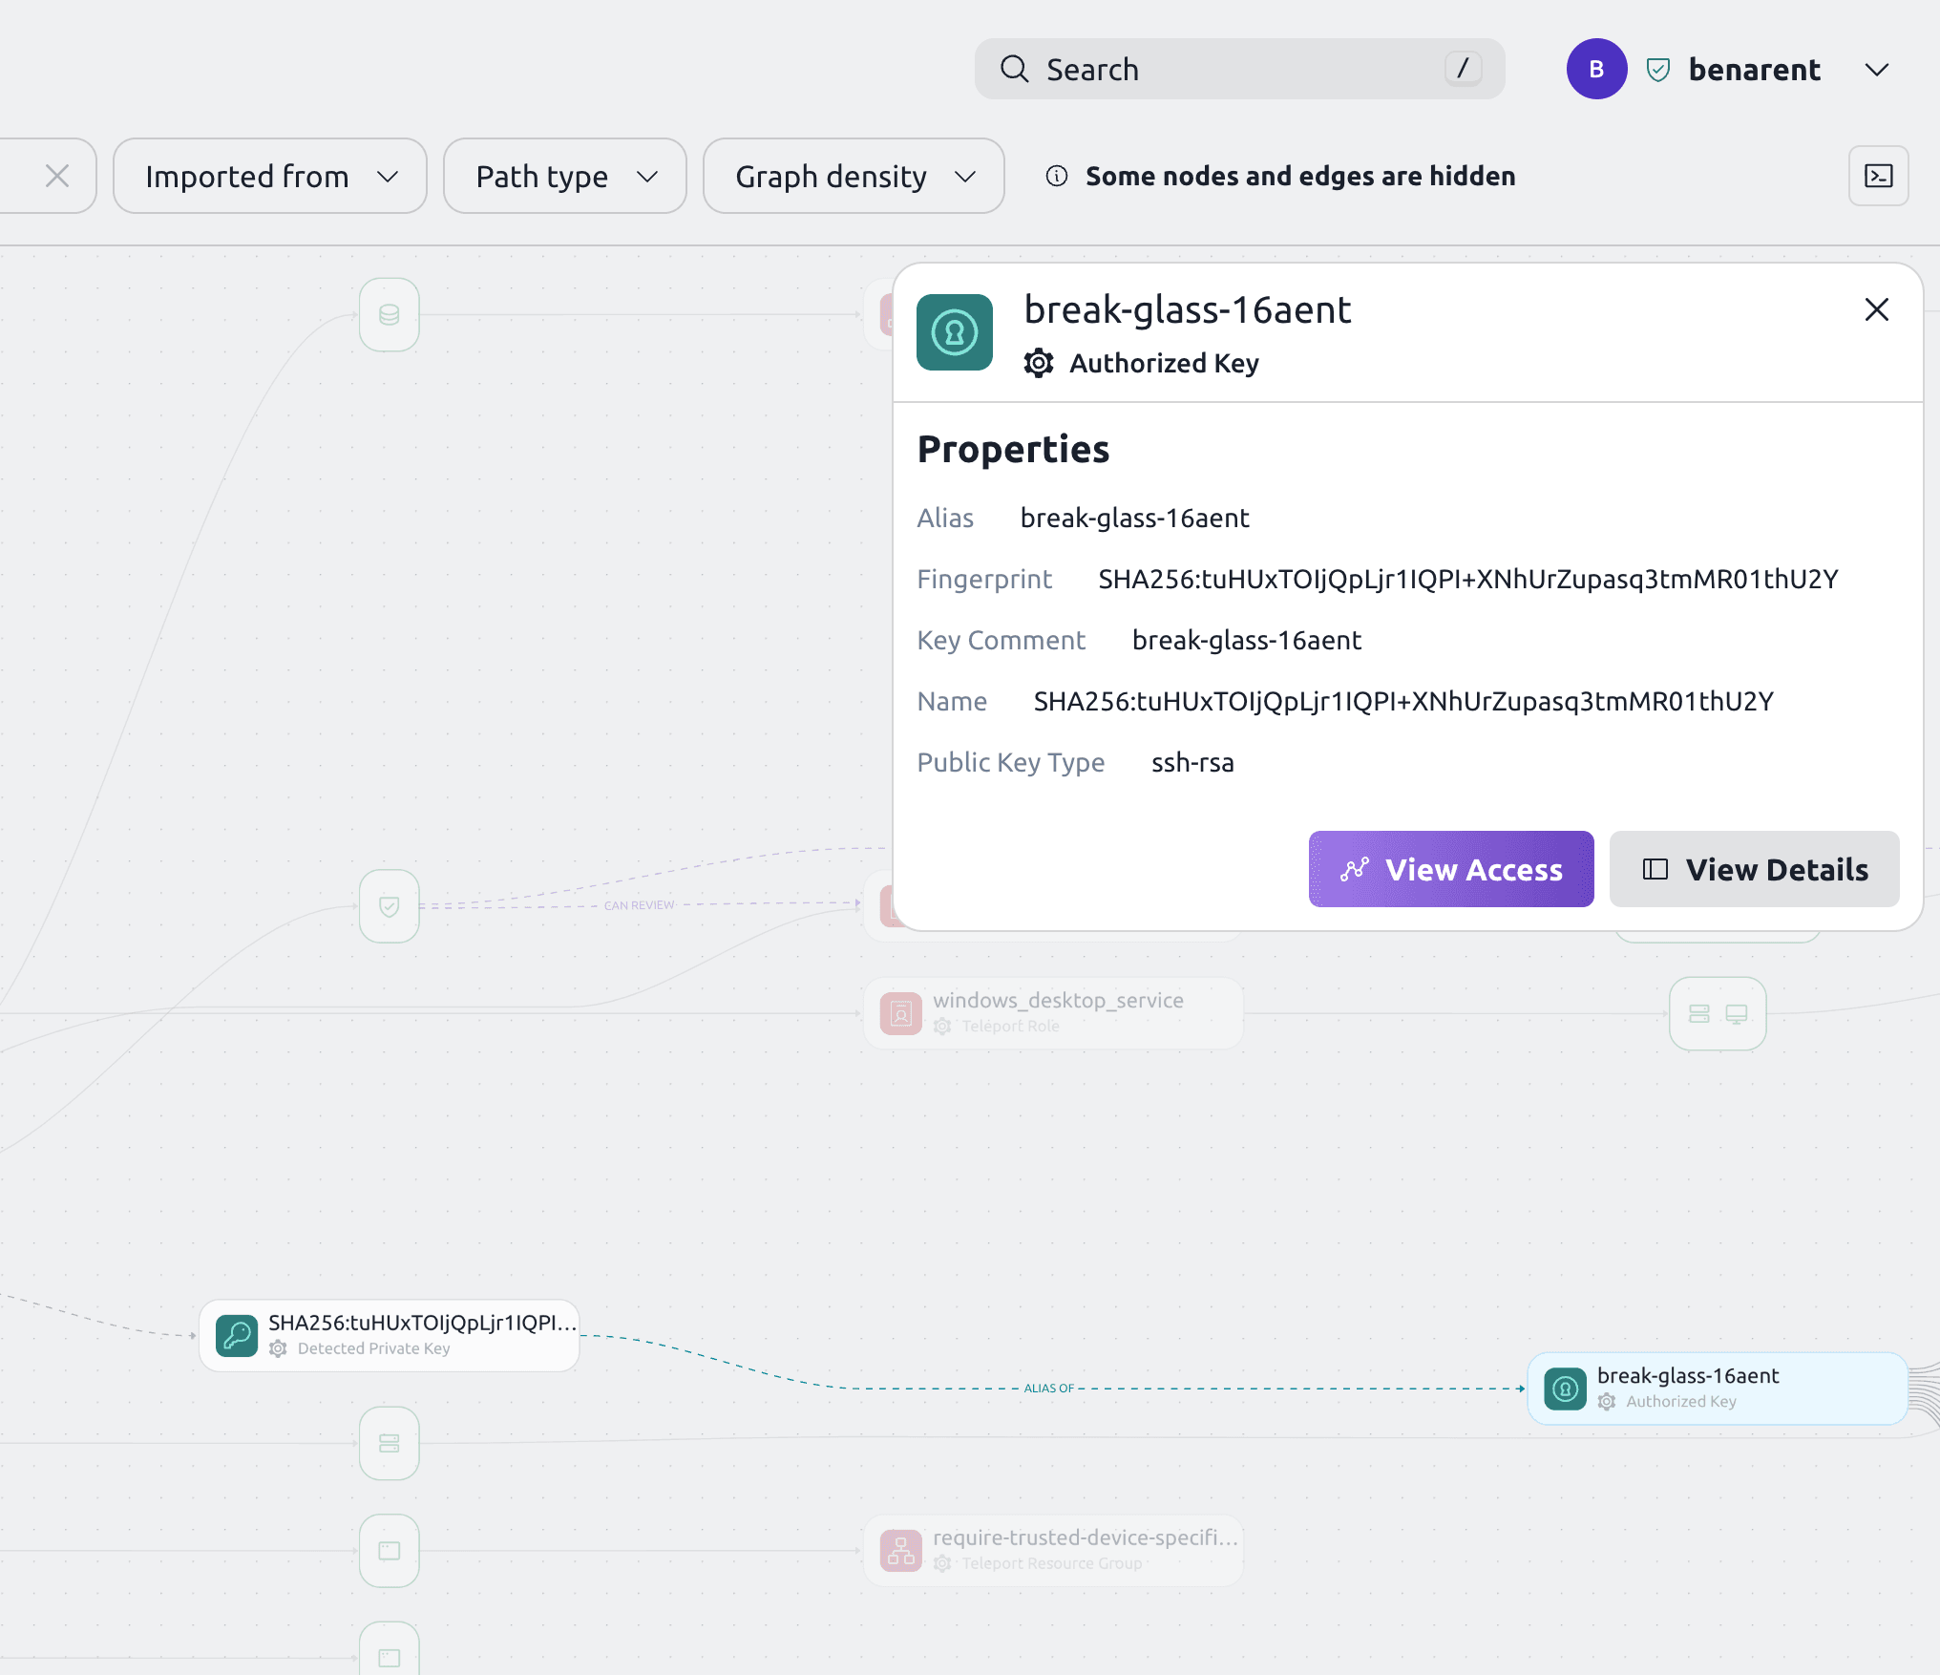Open the Path type dropdown
Viewport: 1940px width, 1675px height.
(x=564, y=176)
